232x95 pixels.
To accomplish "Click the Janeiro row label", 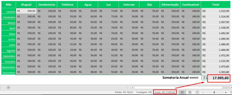I will pos(9,11).
